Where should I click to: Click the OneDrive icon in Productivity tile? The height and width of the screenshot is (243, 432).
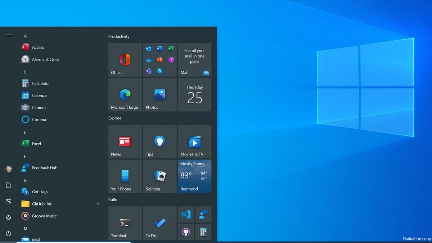click(x=149, y=60)
